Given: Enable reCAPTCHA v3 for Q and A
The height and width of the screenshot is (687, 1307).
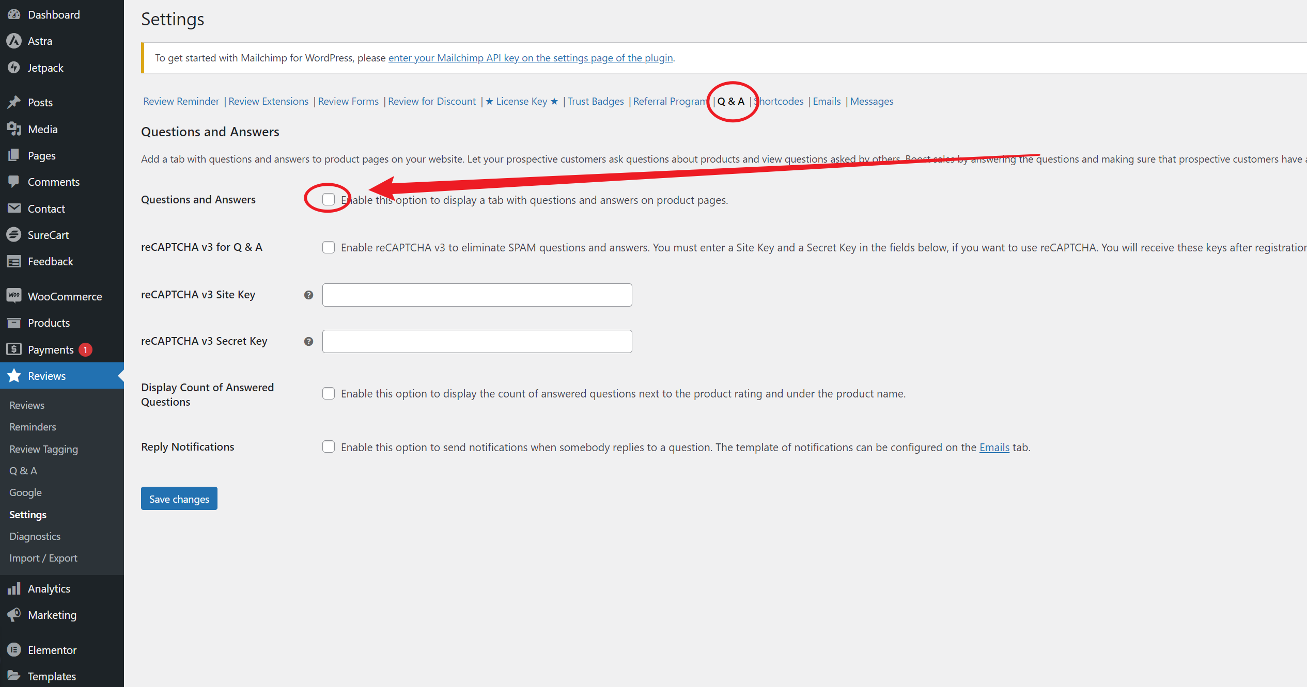Looking at the screenshot, I should pos(329,247).
